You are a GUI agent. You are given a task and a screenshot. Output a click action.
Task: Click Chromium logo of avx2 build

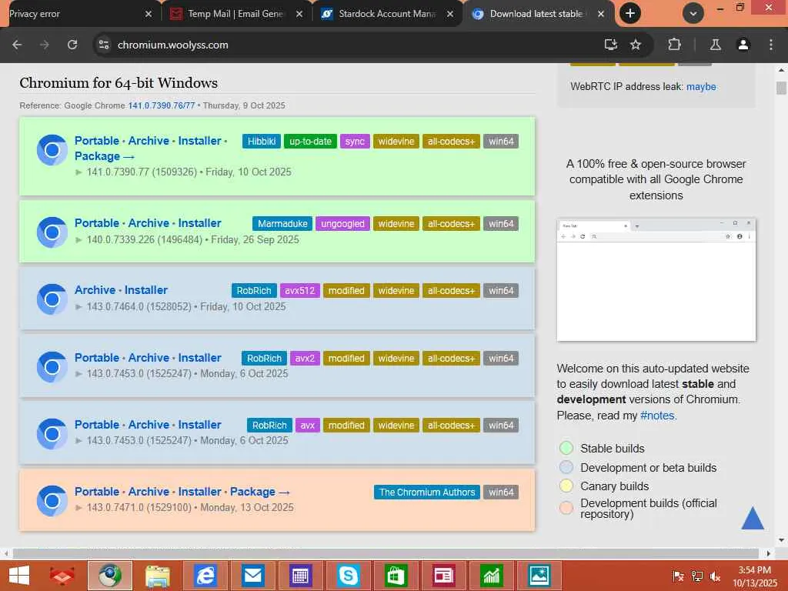click(52, 367)
